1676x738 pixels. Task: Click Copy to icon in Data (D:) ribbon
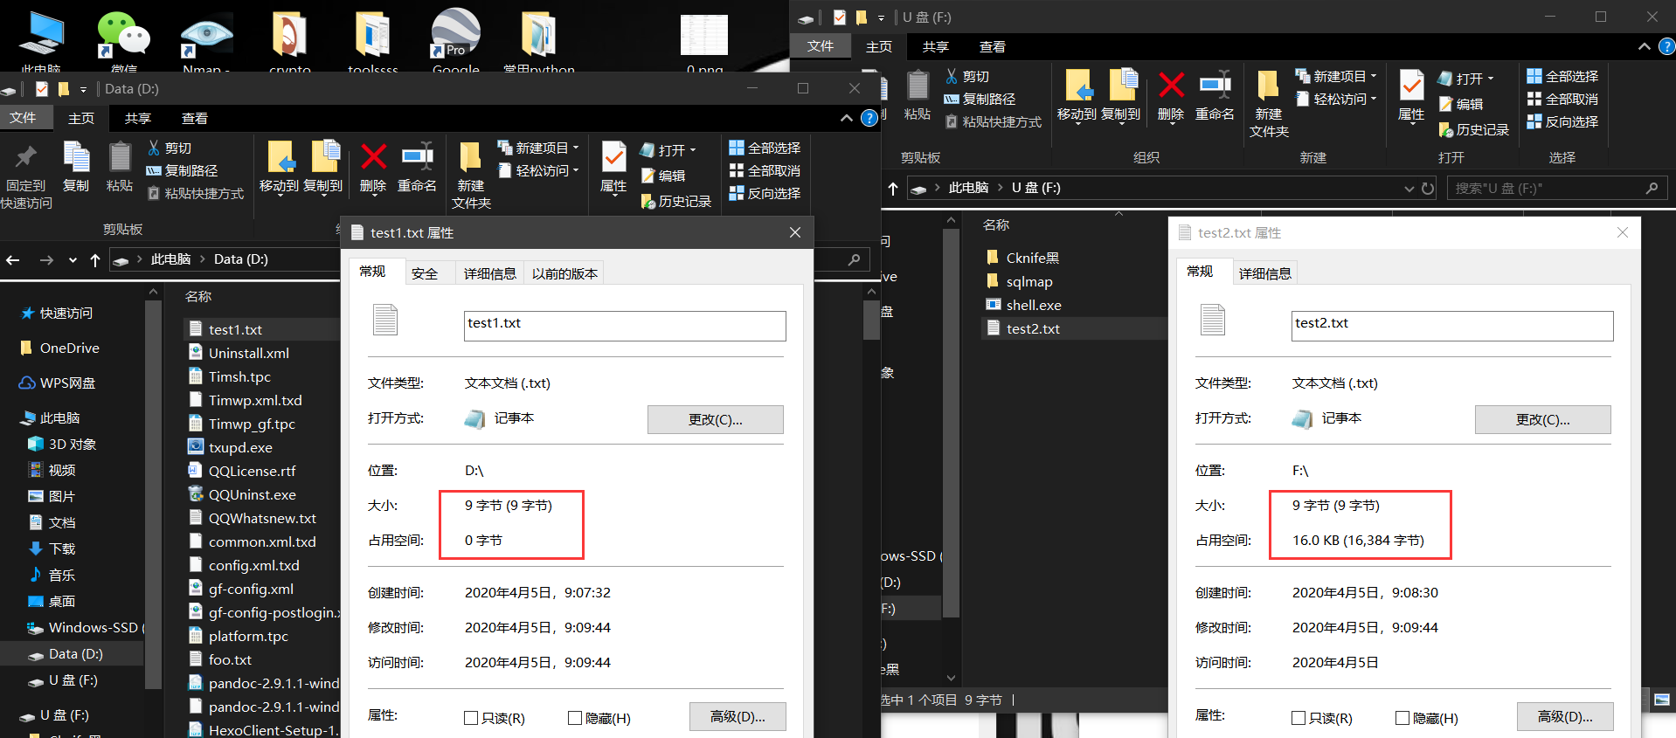[324, 157]
